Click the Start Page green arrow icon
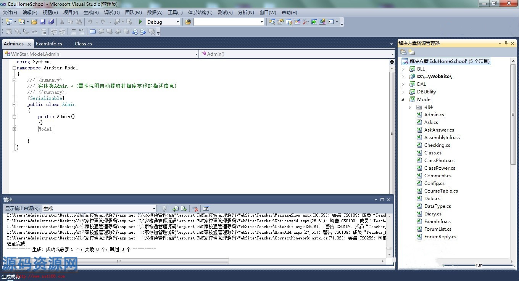The image size is (519, 281). 314,22
